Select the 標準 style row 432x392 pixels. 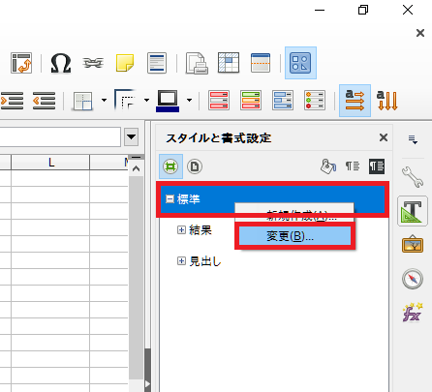[272, 199]
